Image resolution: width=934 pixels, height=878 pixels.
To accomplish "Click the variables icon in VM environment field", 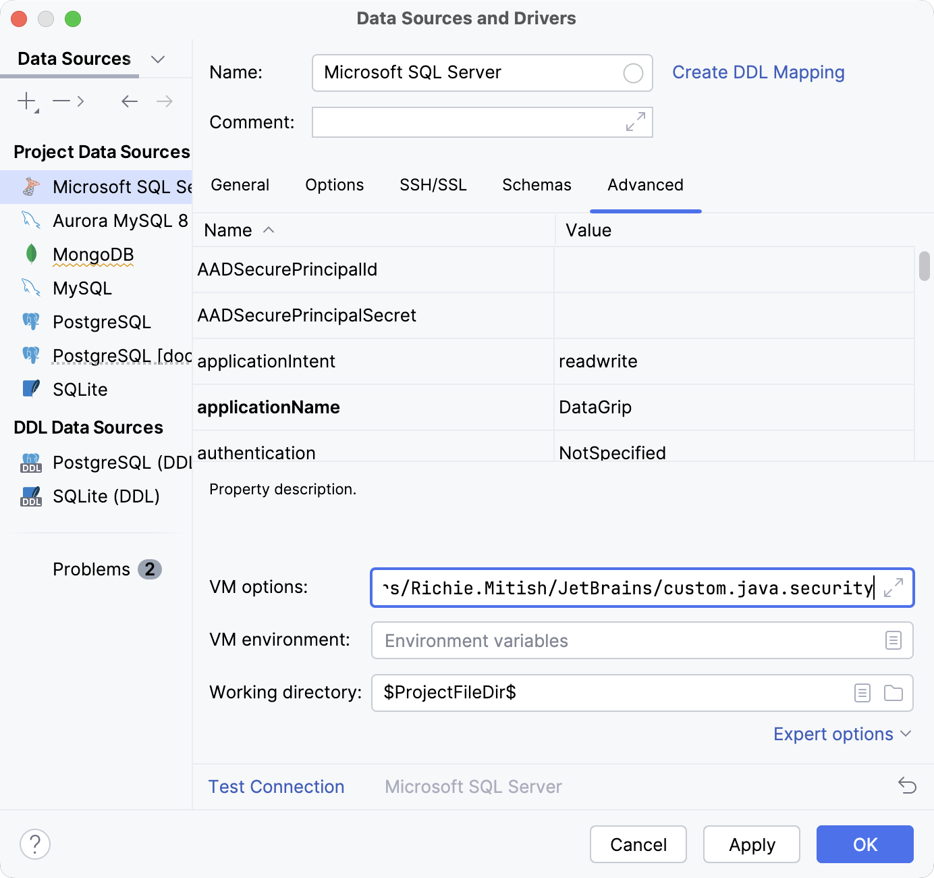I will click(894, 640).
